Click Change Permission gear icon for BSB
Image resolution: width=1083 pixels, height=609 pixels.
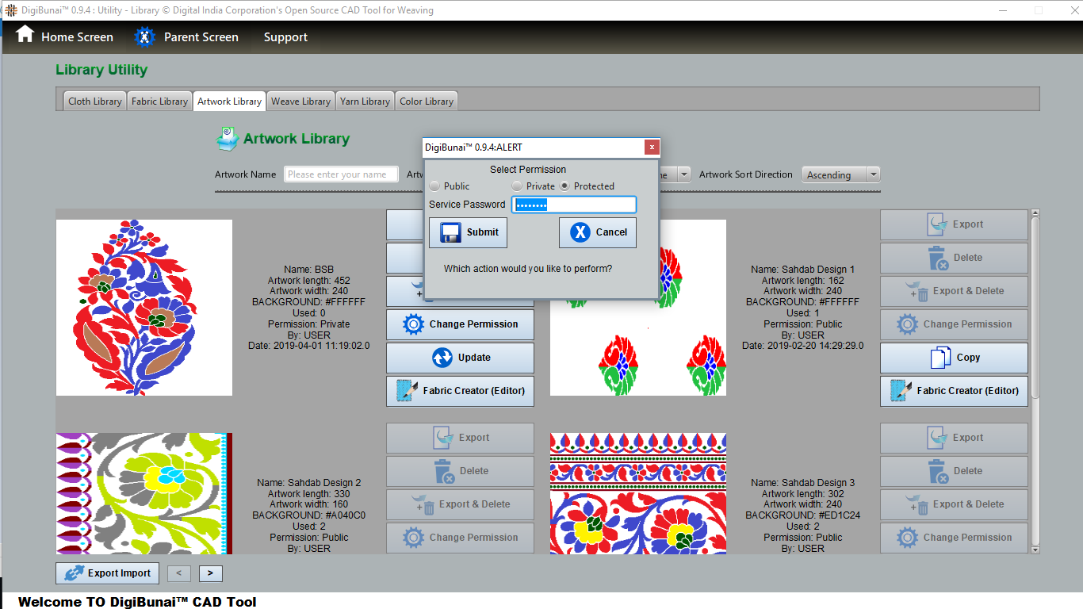pos(413,324)
